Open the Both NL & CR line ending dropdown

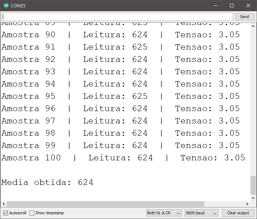coord(164,213)
